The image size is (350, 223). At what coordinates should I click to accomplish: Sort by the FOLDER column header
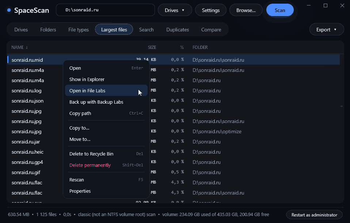tap(200, 47)
